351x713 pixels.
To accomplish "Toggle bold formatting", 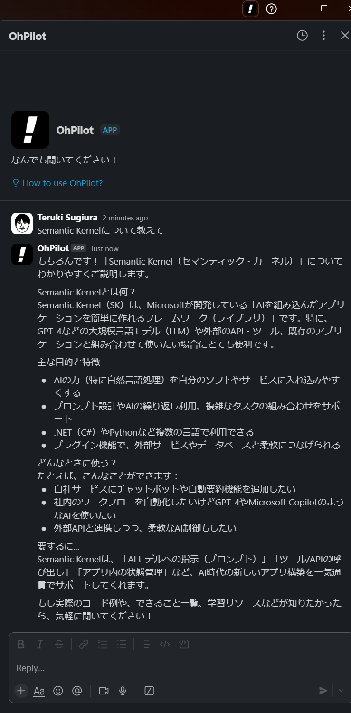I will coord(20,644).
